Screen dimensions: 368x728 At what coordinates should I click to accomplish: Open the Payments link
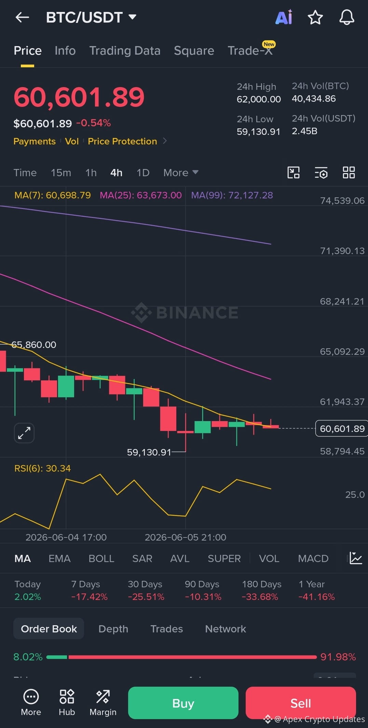35,141
